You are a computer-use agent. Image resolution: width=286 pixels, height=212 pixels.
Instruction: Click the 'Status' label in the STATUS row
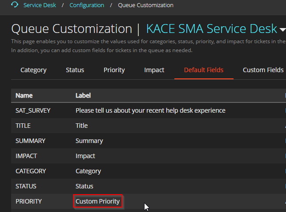85,186
